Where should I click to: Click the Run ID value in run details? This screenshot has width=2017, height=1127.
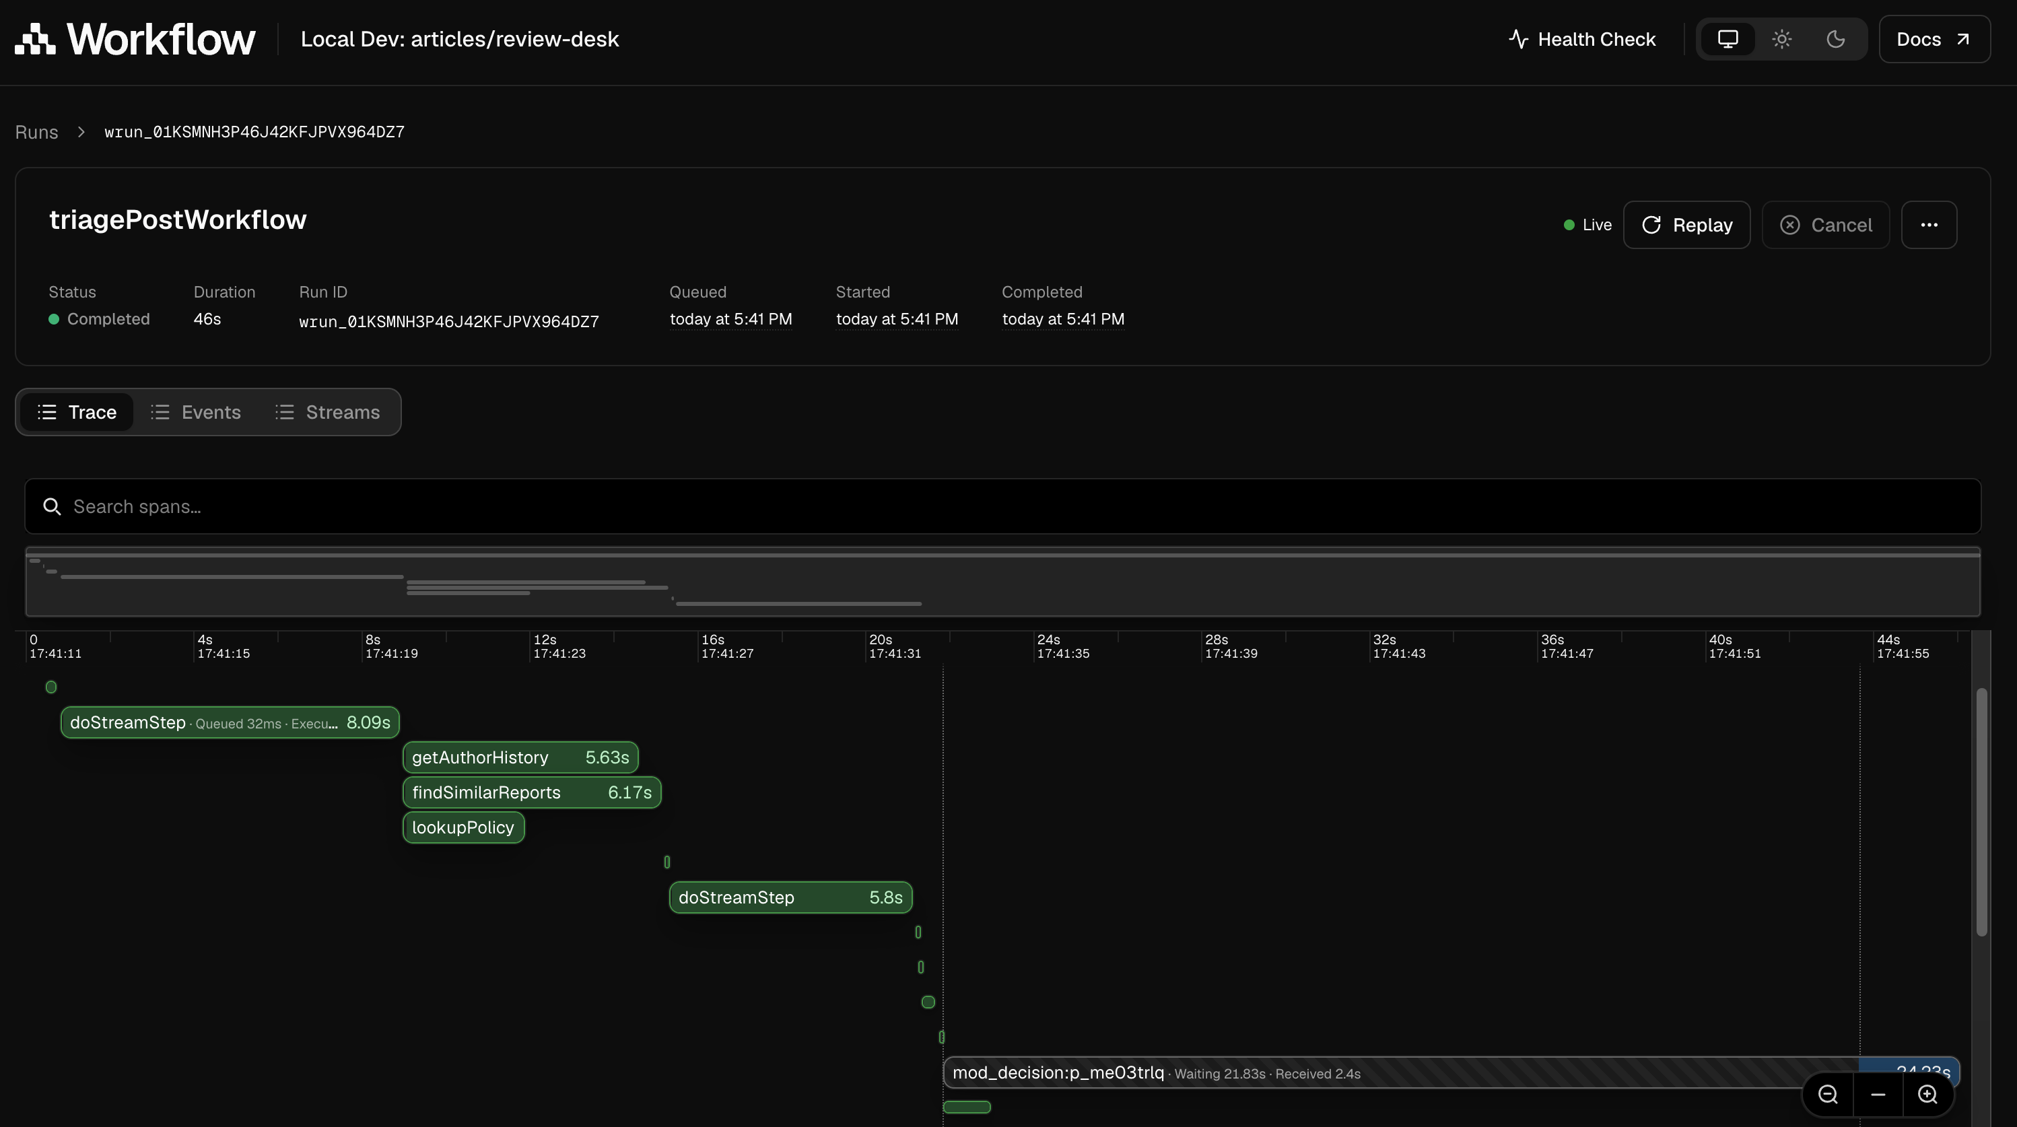pos(448,321)
